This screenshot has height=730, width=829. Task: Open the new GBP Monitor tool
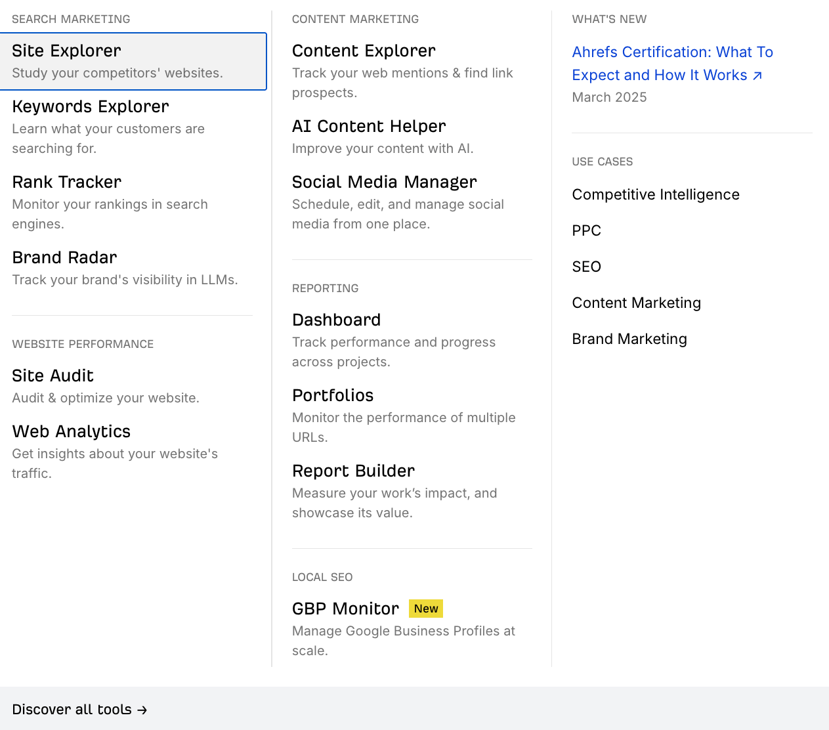coord(345,609)
